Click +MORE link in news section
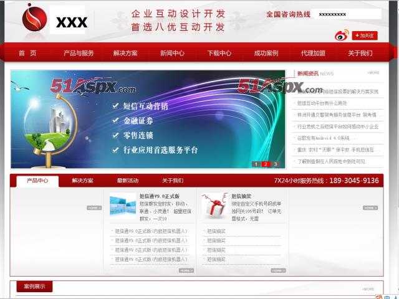Viewport: 399px width, 299px height. 373,73
